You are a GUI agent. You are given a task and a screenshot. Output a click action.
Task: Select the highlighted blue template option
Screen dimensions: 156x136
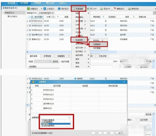tap(56, 124)
